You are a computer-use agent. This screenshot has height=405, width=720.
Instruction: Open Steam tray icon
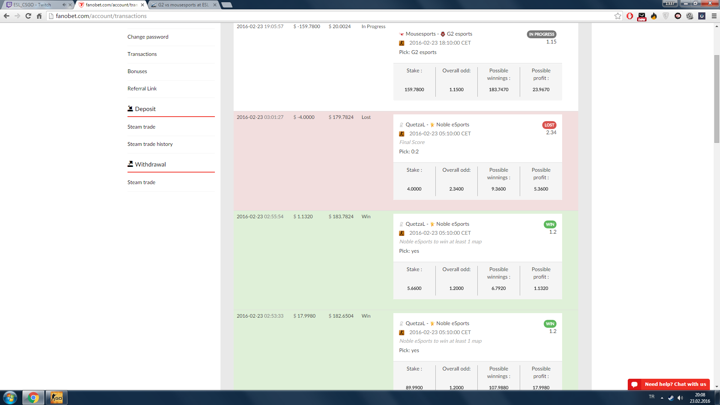pyautogui.click(x=671, y=398)
